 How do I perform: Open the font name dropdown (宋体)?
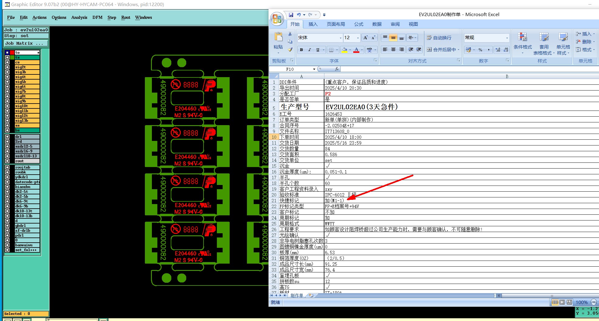[x=340, y=38]
